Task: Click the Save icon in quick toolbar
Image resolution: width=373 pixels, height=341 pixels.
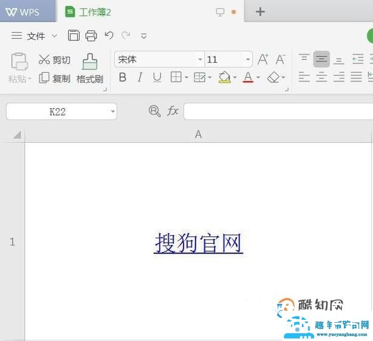Action: coord(74,35)
